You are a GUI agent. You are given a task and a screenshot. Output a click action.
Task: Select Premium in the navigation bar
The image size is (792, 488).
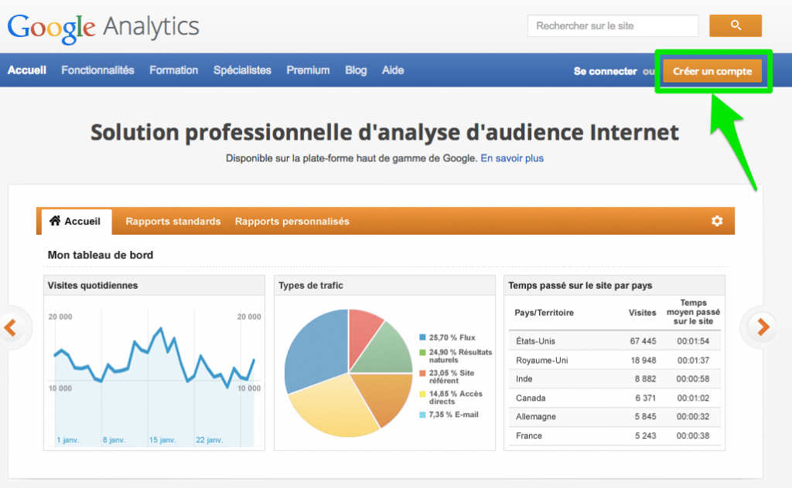click(x=308, y=70)
